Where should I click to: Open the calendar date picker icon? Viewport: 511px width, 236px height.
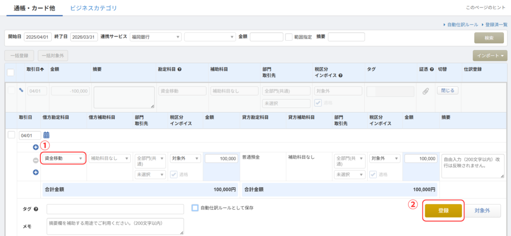46,135
